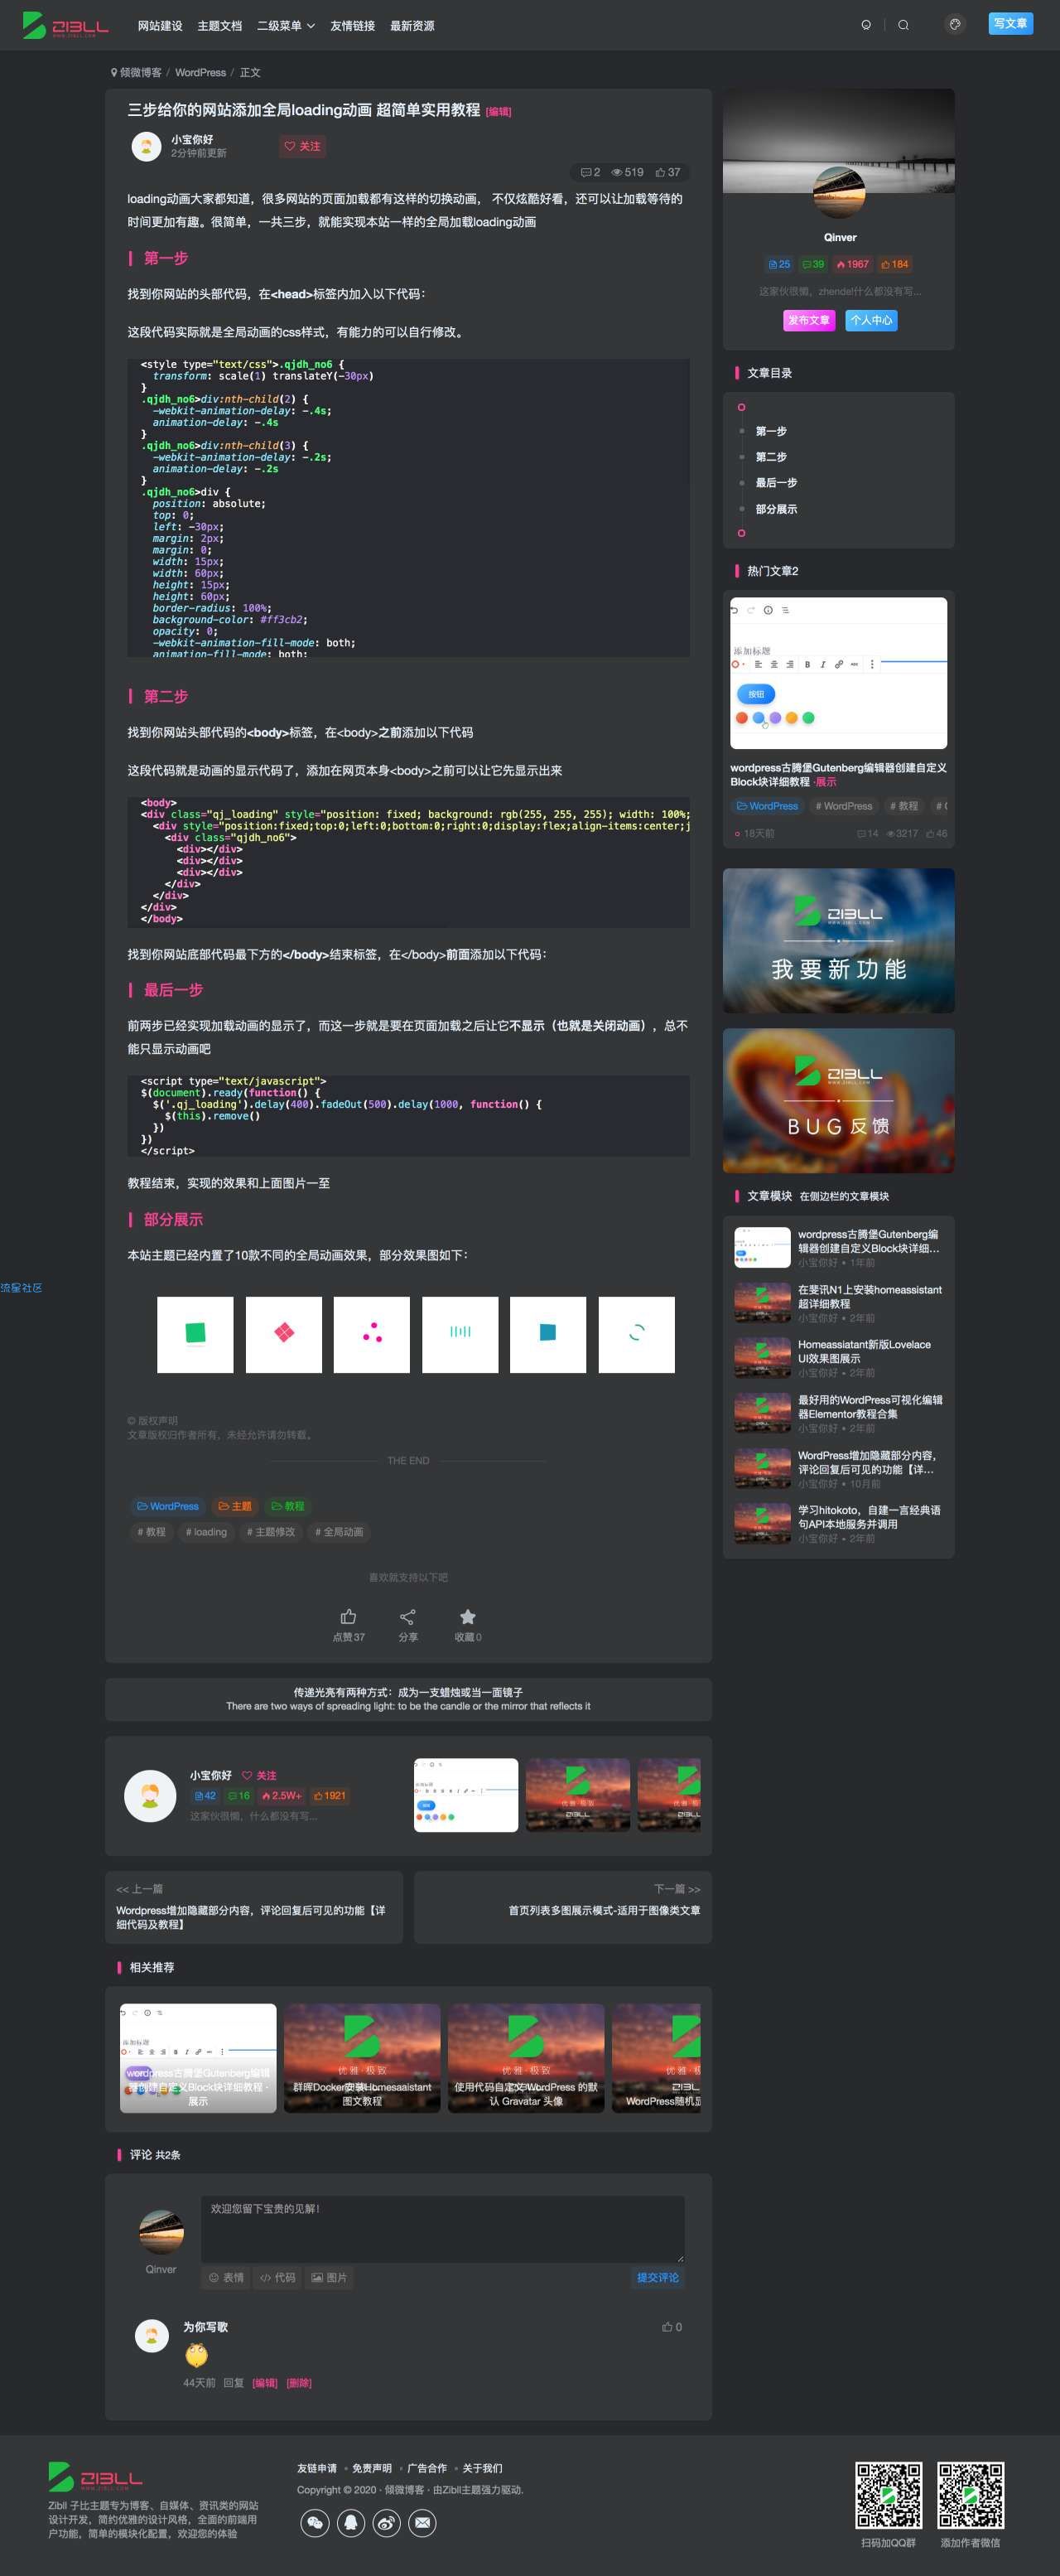Screen dimensions: 1060x2576
Task: Open the WeChat icon in footer
Action: [315, 2523]
